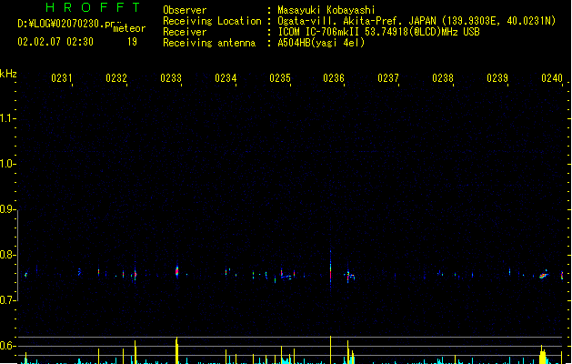Click the 0235 time marker
The image size is (572, 364).
tap(280, 78)
